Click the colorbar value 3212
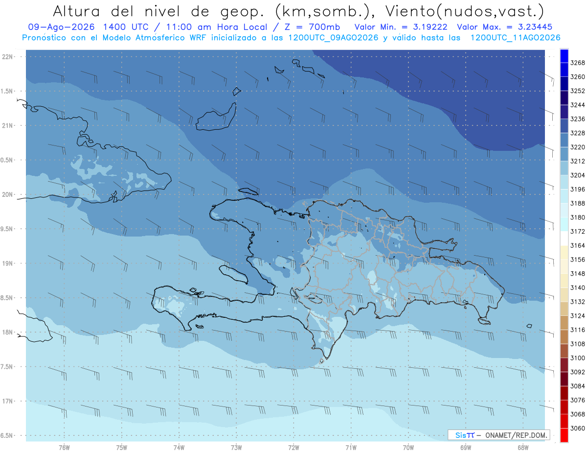587x454 pixels. coord(577,161)
